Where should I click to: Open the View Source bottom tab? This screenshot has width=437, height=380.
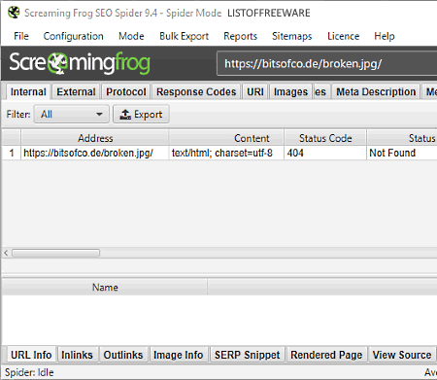(402, 355)
